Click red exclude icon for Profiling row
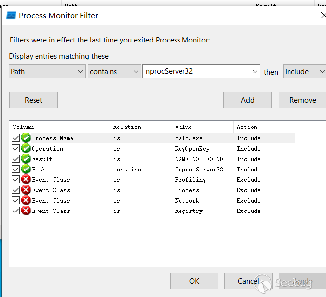This screenshot has height=297, width=326. pos(26,180)
